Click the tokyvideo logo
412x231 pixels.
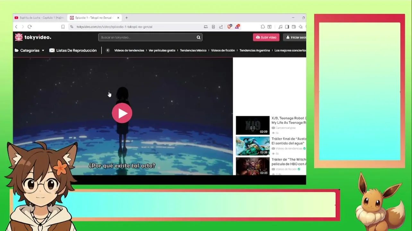tap(33, 37)
